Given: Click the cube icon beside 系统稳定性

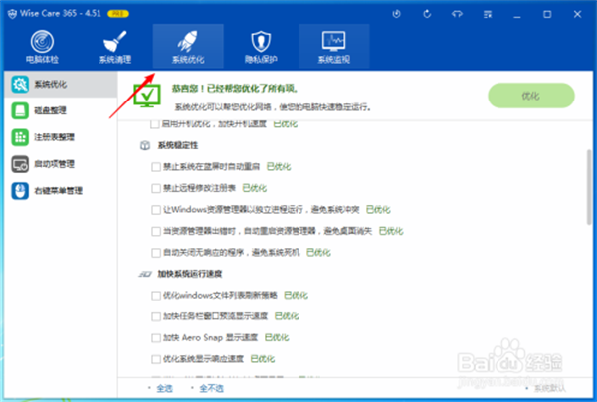Looking at the screenshot, I should pyautogui.click(x=145, y=145).
